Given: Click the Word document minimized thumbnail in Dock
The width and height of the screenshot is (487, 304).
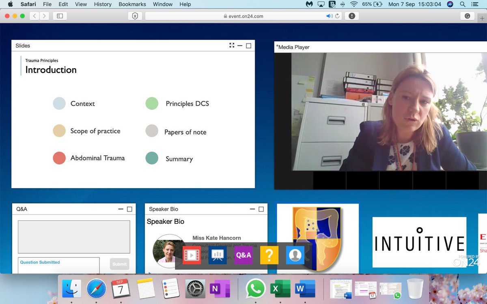Looking at the screenshot, I should tap(340, 289).
